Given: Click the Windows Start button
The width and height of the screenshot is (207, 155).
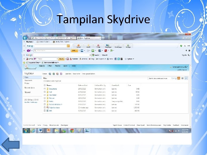Looking at the screenshot, I should pos(26,131).
